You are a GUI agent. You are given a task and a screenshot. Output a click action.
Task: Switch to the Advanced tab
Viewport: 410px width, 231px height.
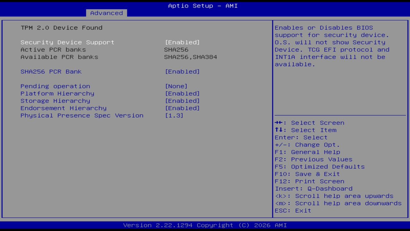tap(106, 13)
